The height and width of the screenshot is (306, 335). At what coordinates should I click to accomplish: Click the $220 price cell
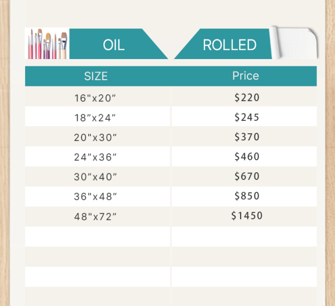tap(247, 98)
